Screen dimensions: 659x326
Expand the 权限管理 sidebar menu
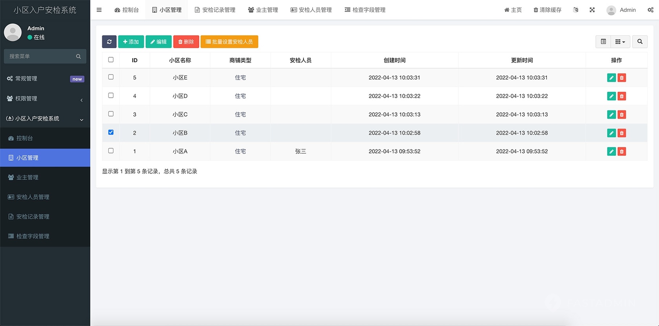pyautogui.click(x=45, y=99)
